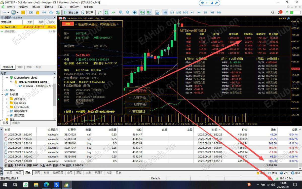Open the 图表(C) menu

(x=48, y=7)
